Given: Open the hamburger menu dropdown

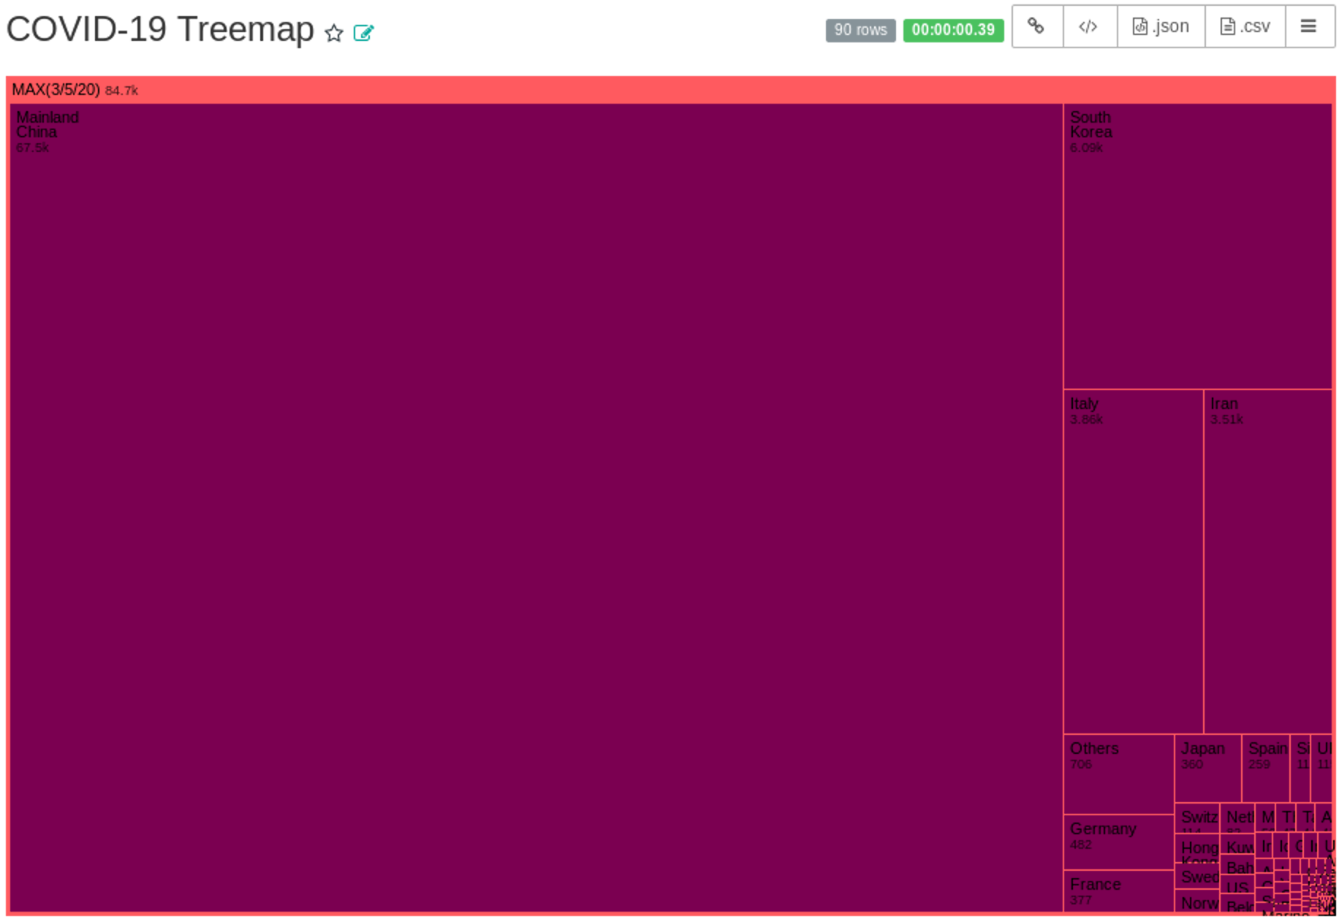Looking at the screenshot, I should [1309, 26].
